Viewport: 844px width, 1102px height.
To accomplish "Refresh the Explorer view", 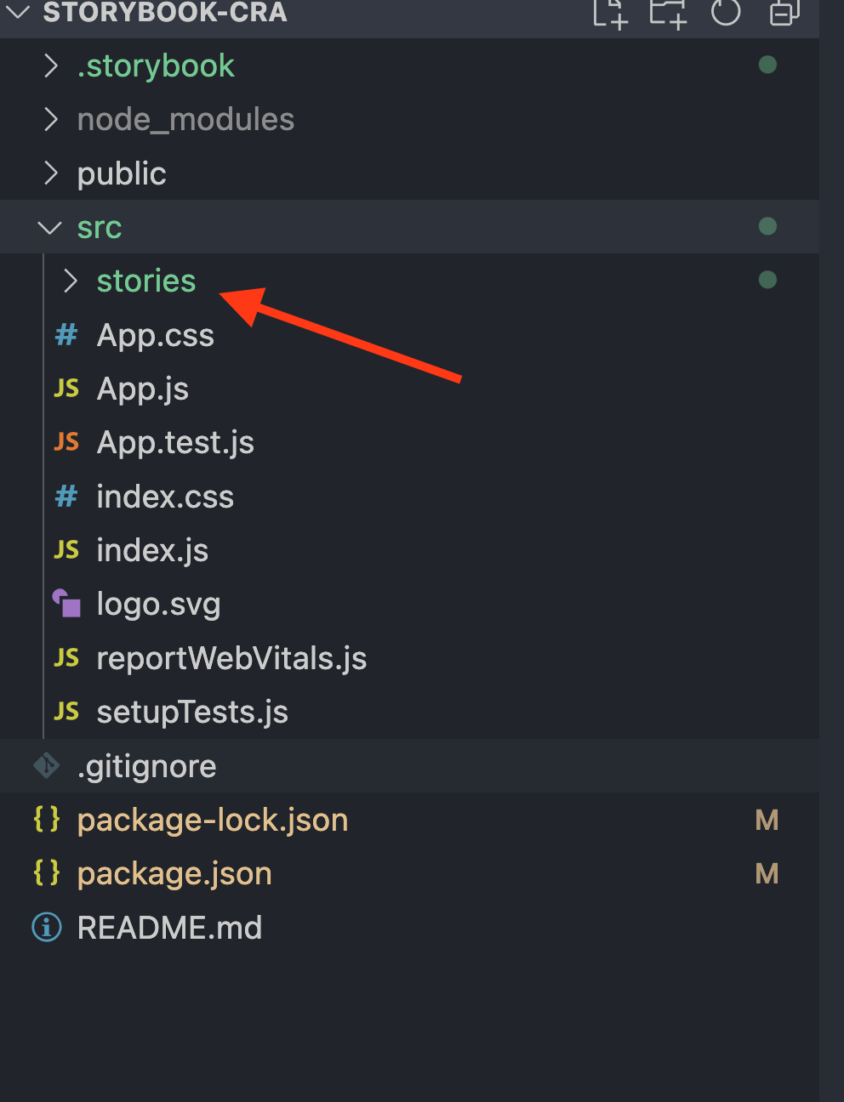I will coord(725,14).
